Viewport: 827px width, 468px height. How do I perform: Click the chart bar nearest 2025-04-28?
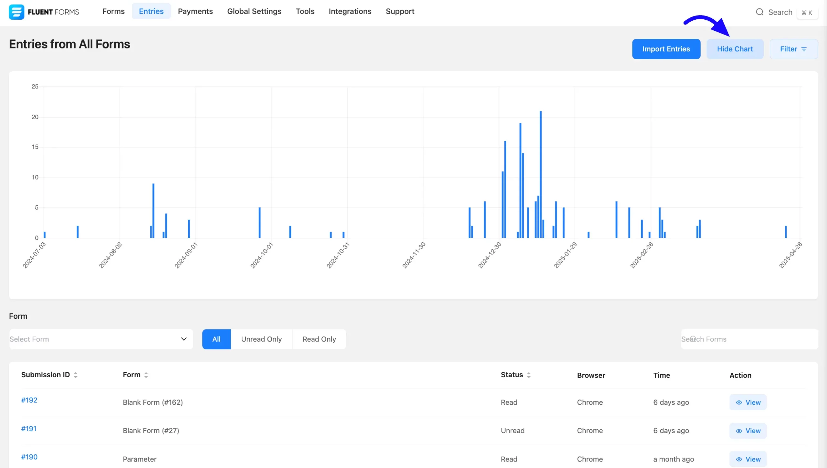pos(786,232)
